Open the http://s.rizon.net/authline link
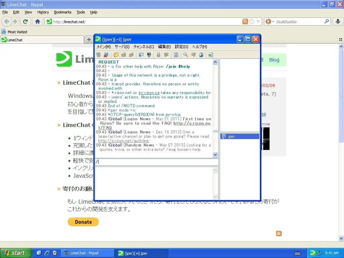Screen dimensions: 344x258 (124, 141)
